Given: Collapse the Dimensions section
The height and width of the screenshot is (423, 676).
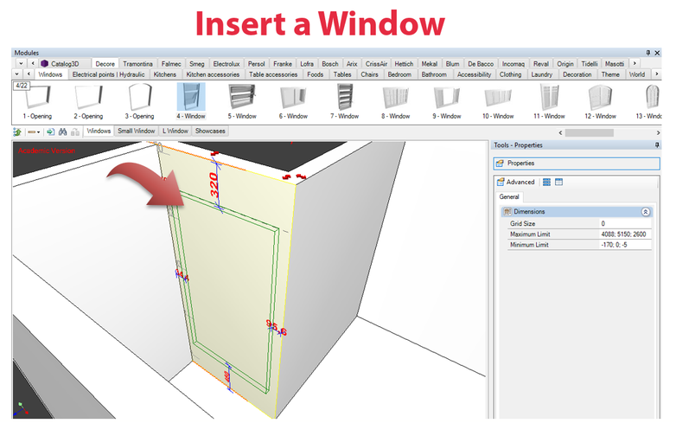Looking at the screenshot, I should coord(645,211).
